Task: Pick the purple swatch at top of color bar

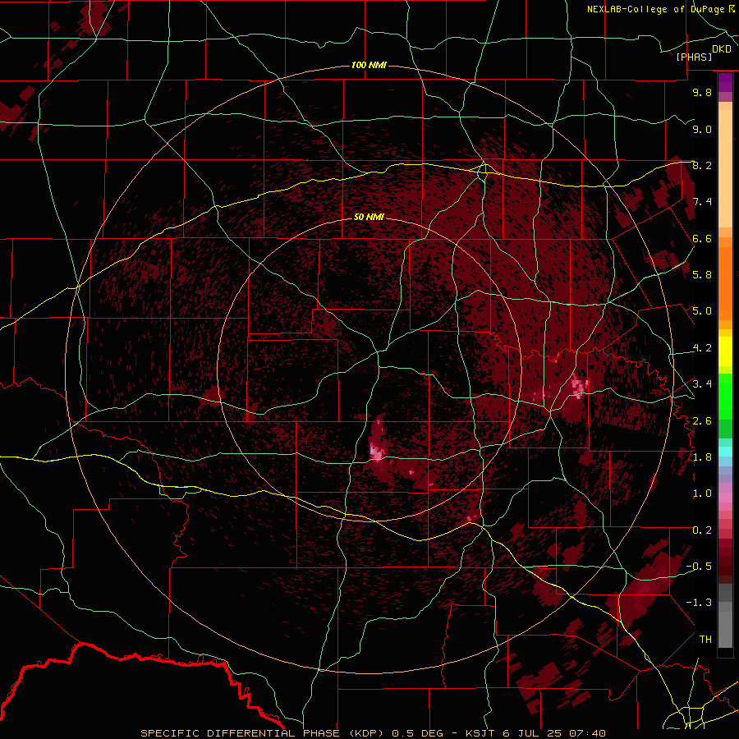Action: coord(725,82)
